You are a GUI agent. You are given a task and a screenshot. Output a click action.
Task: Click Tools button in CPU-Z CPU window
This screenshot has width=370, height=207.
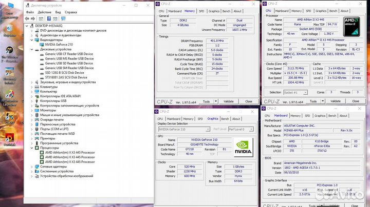coord(313,101)
